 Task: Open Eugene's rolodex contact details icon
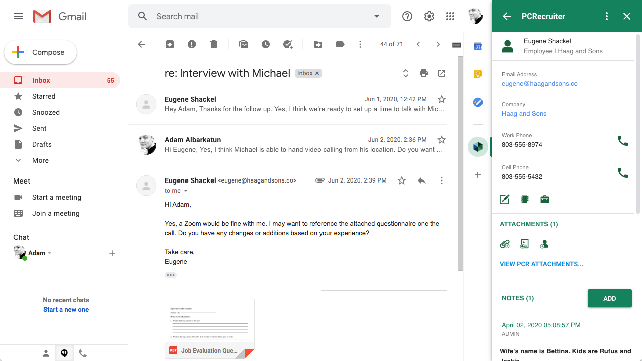coord(524,199)
